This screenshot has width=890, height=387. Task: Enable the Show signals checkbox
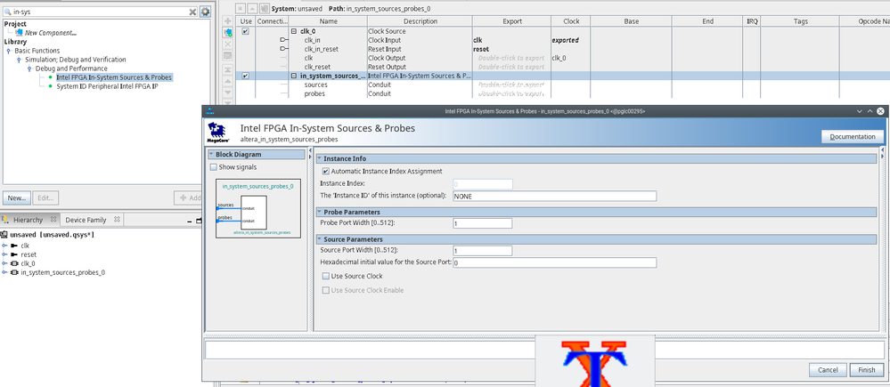tap(213, 166)
